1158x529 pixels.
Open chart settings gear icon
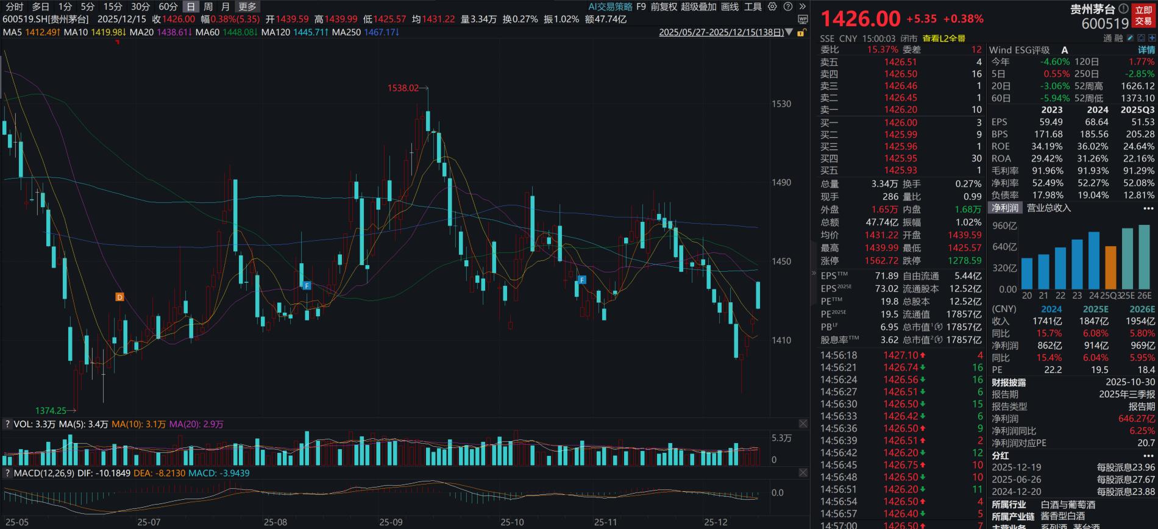(772, 7)
